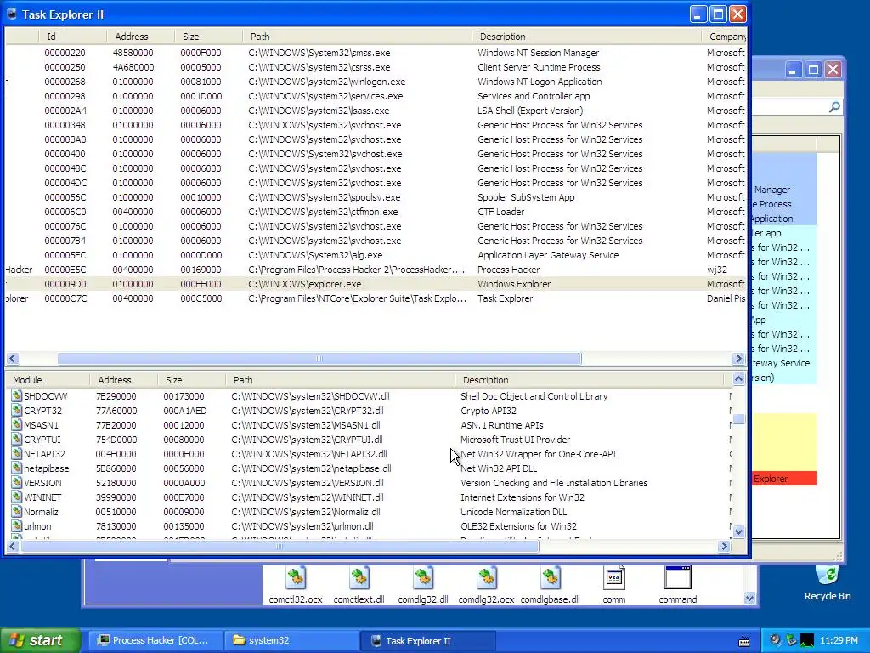Screen dimensions: 870x653
Task: Click the keyboard tray icon on taskbar
Action: (744, 641)
